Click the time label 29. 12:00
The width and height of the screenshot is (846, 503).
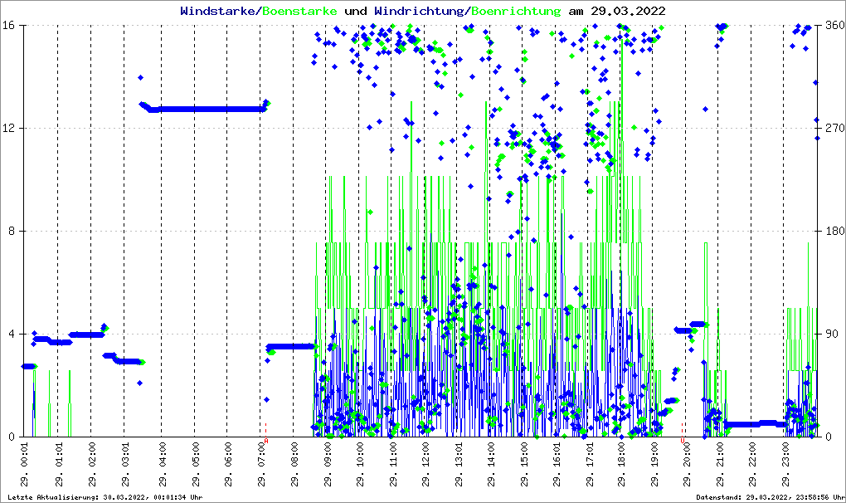pyautogui.click(x=425, y=465)
